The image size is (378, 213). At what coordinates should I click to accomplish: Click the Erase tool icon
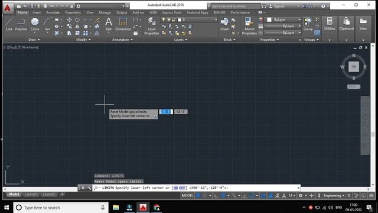pos(97,20)
